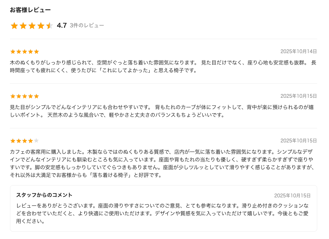Click the date inside the staff comment box
This screenshot has width=329, height=239.
pos(292,196)
